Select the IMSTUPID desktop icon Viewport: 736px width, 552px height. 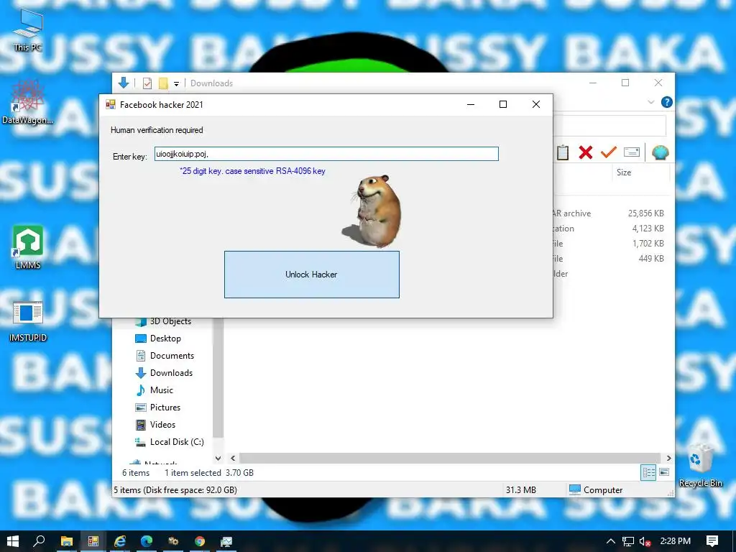tap(28, 321)
